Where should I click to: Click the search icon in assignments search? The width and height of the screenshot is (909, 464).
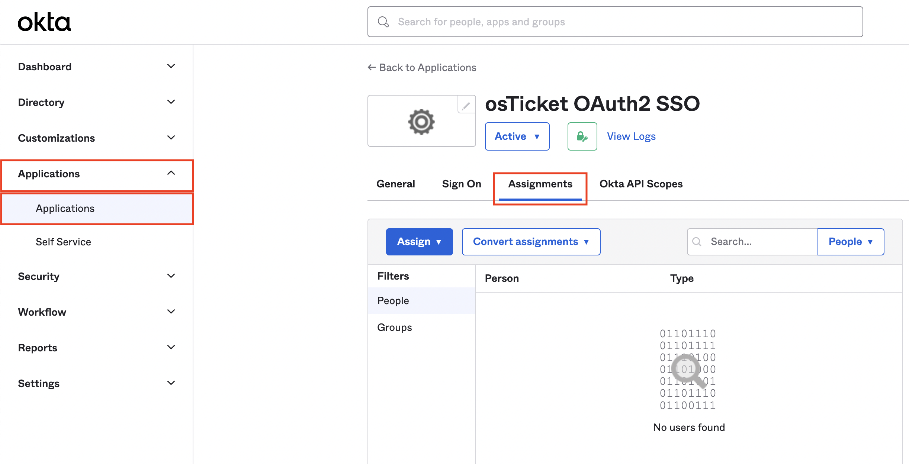click(697, 242)
